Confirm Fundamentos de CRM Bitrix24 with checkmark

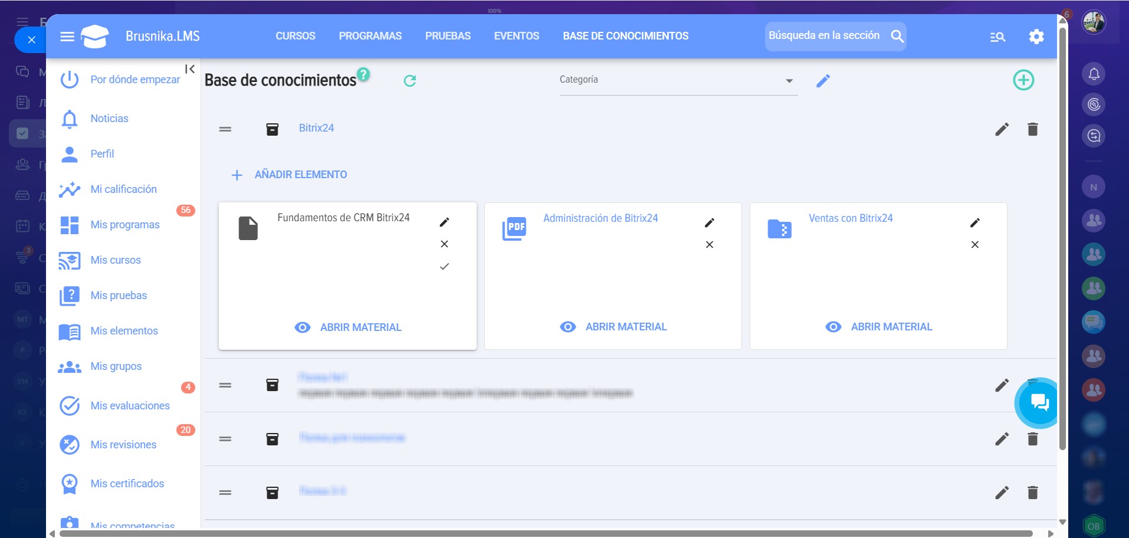coord(444,267)
